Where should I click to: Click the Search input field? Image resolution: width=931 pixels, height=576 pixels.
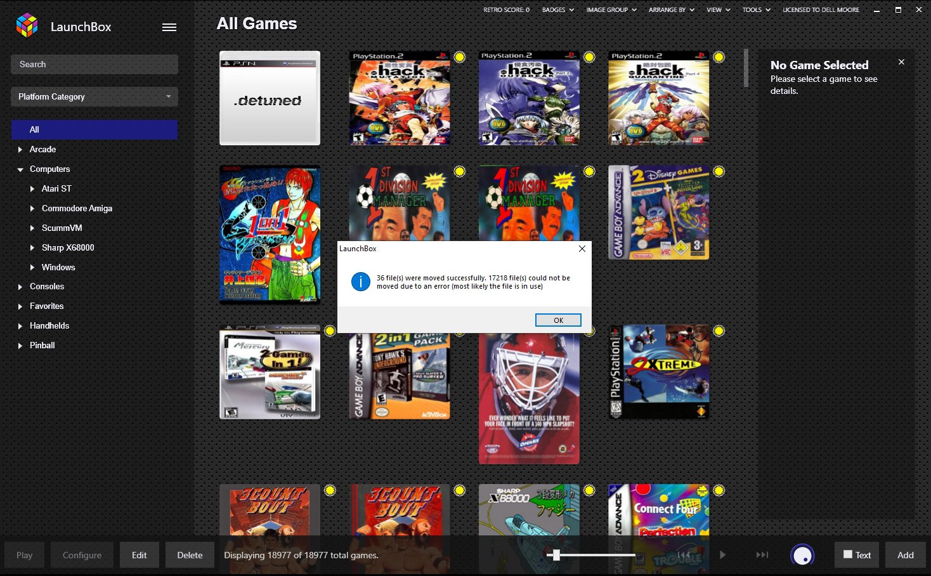point(94,64)
